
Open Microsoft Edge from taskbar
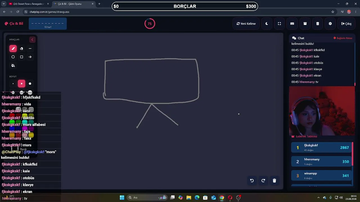pos(197,198)
